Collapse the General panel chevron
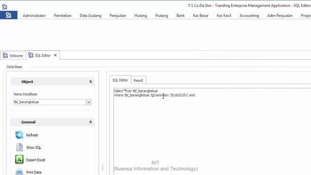 click(x=90, y=122)
